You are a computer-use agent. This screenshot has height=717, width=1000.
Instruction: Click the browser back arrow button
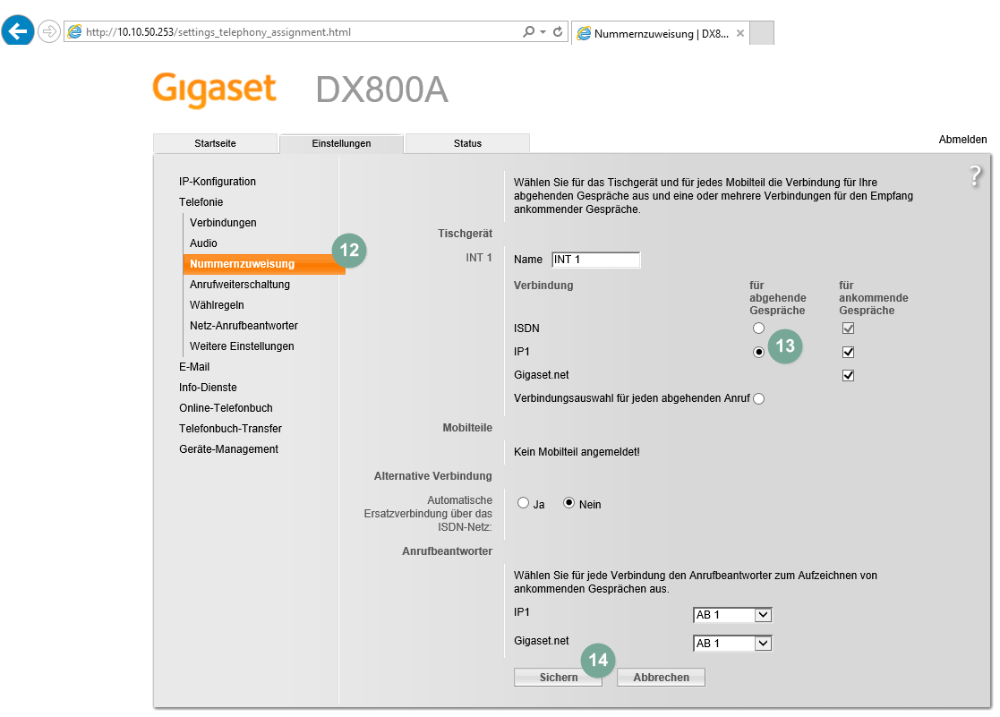(x=18, y=31)
